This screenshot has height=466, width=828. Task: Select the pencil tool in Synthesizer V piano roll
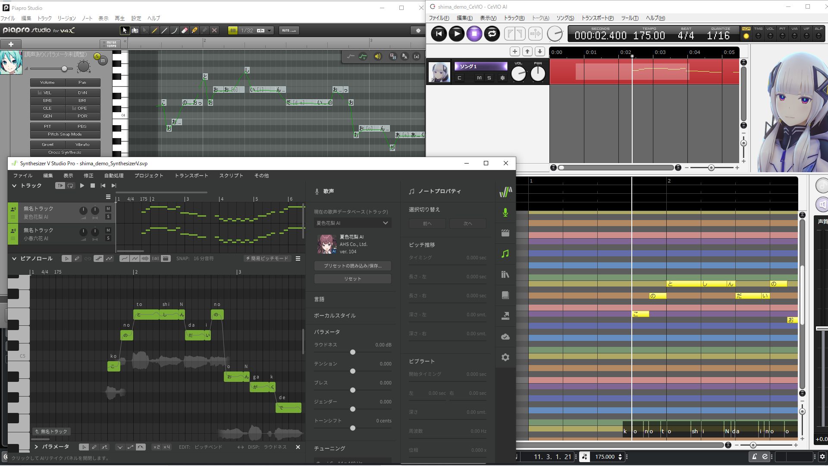point(77,258)
